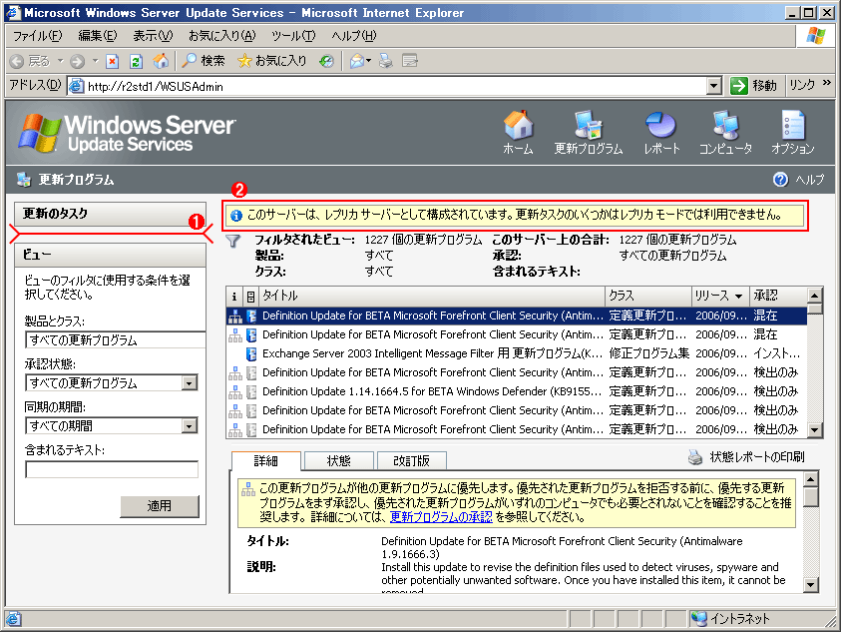Image resolution: width=841 pixels, height=632 pixels.
Task: Click the info icon in replica notice
Action: click(x=236, y=216)
